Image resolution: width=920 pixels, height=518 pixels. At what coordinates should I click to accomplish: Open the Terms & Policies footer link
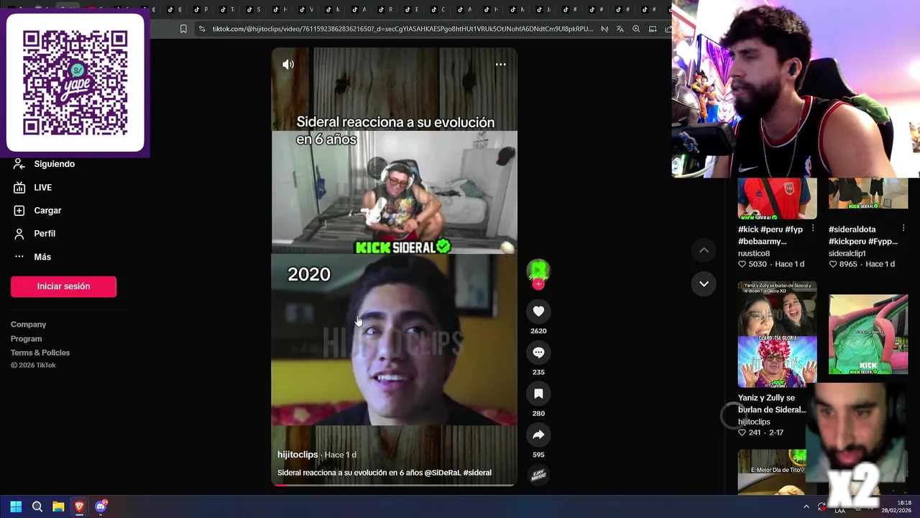click(x=40, y=353)
